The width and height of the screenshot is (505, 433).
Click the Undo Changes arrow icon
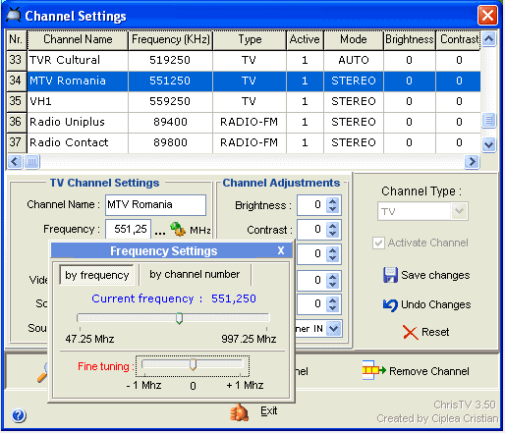coord(390,305)
